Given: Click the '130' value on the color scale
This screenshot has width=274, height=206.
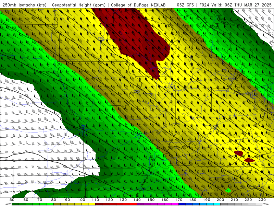Looking at the screenshot, I should (123, 200).
